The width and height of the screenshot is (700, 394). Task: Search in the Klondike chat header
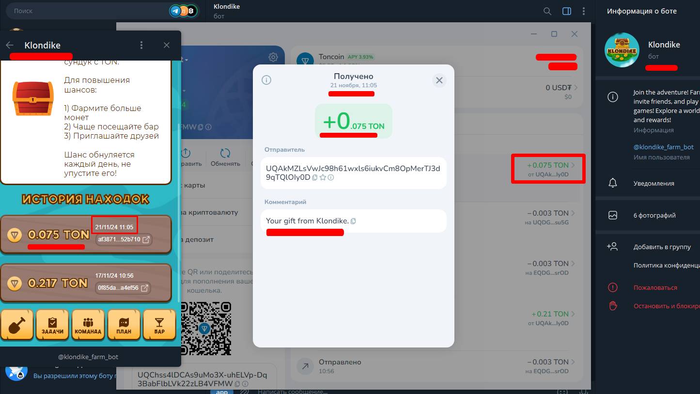click(x=547, y=11)
